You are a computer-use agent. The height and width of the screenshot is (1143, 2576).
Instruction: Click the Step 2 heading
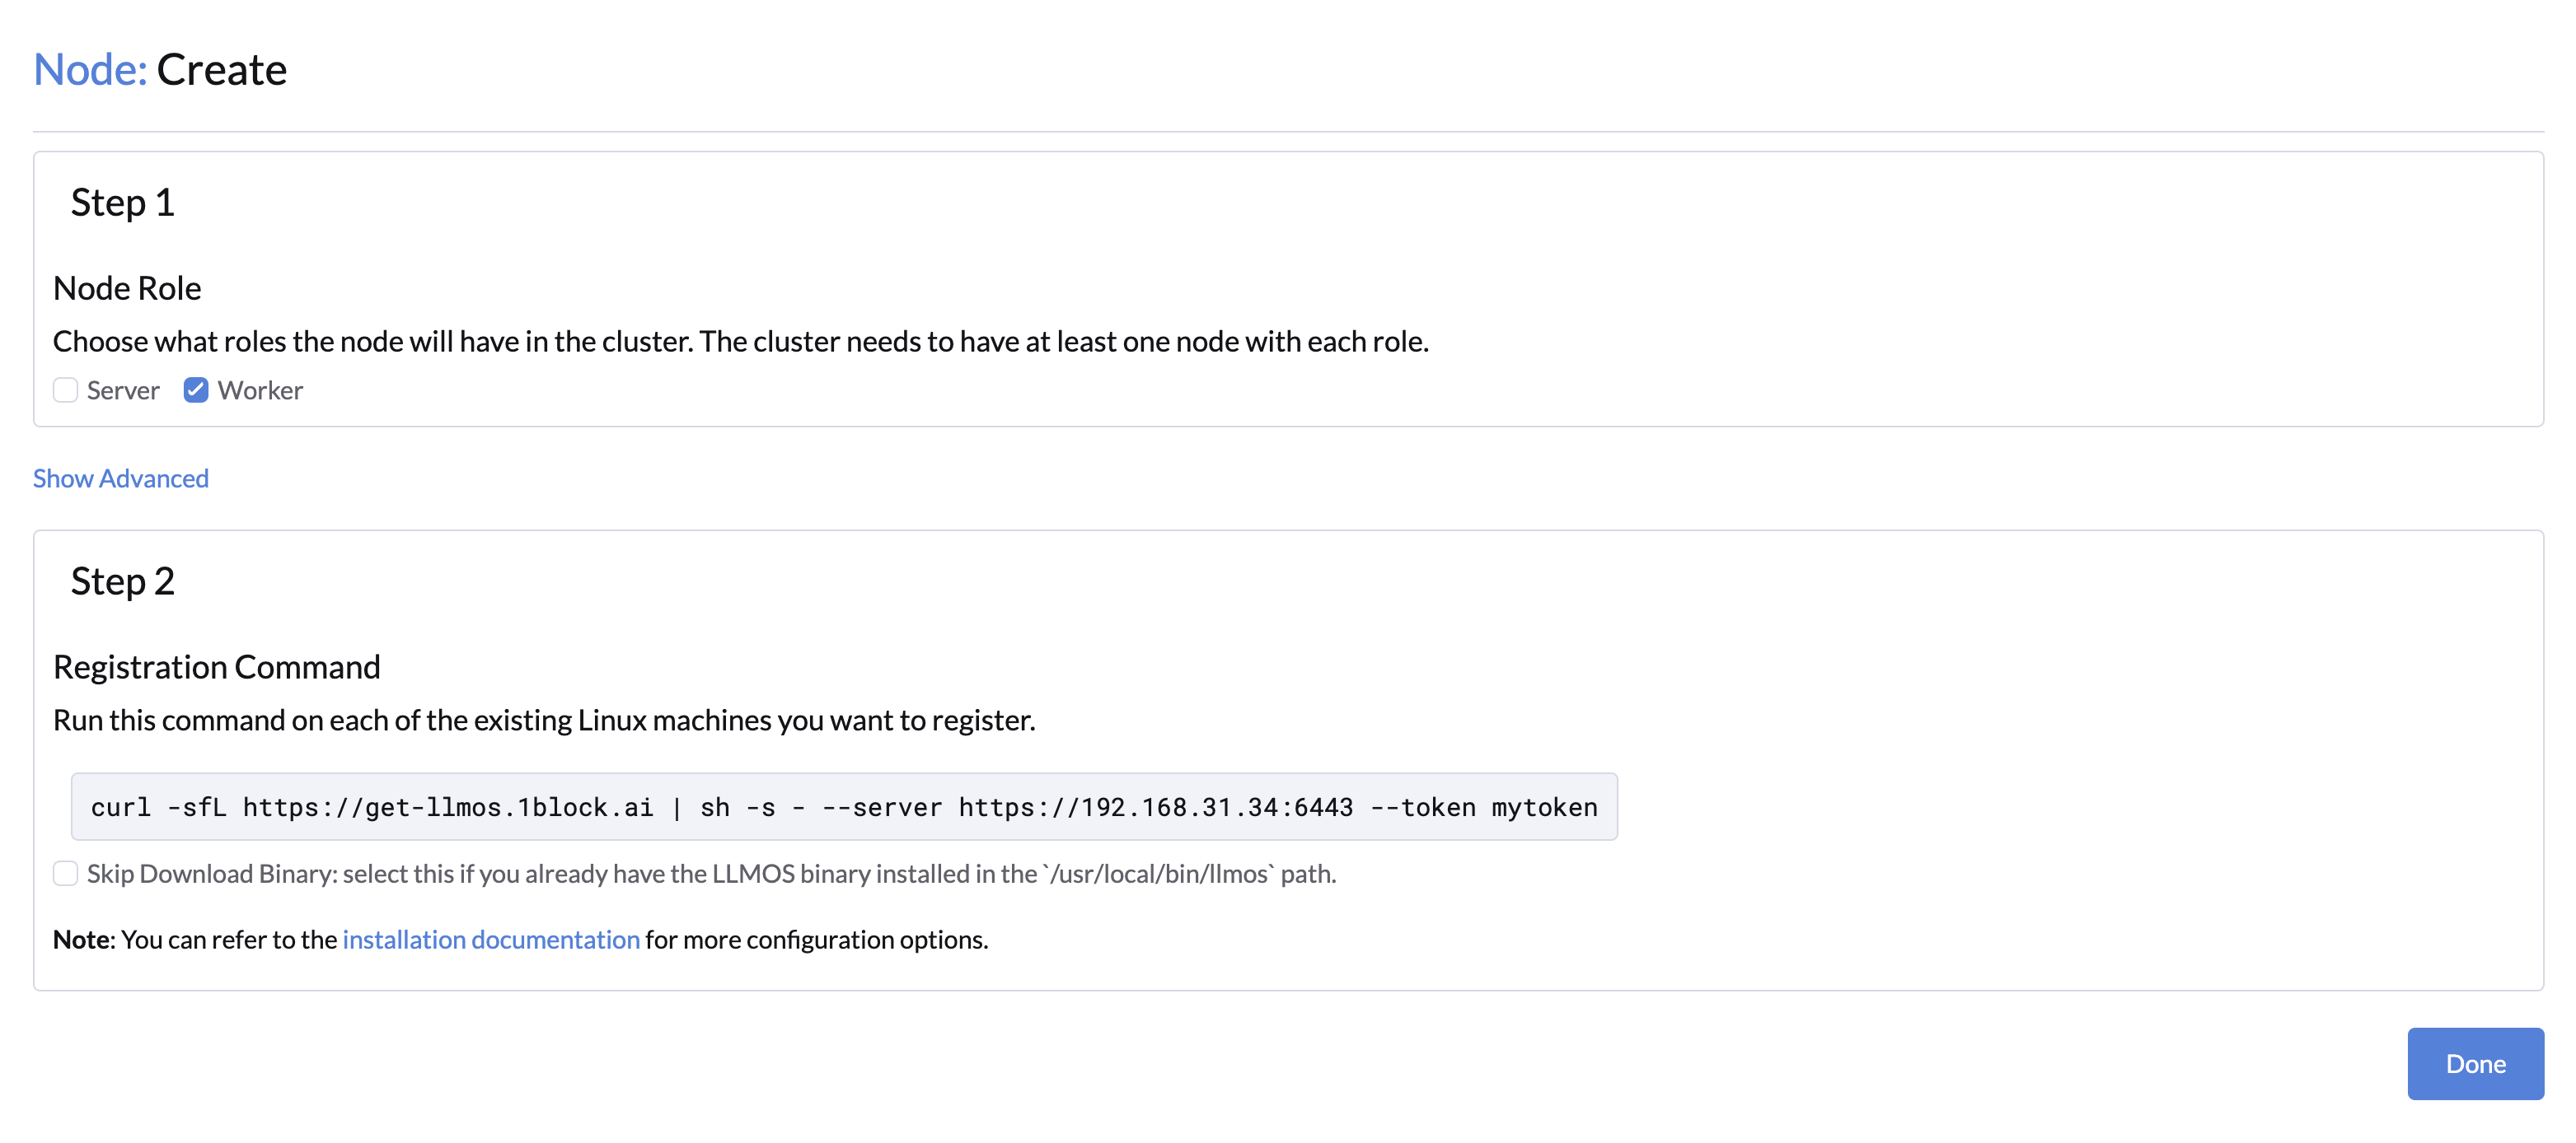pyautogui.click(x=123, y=581)
